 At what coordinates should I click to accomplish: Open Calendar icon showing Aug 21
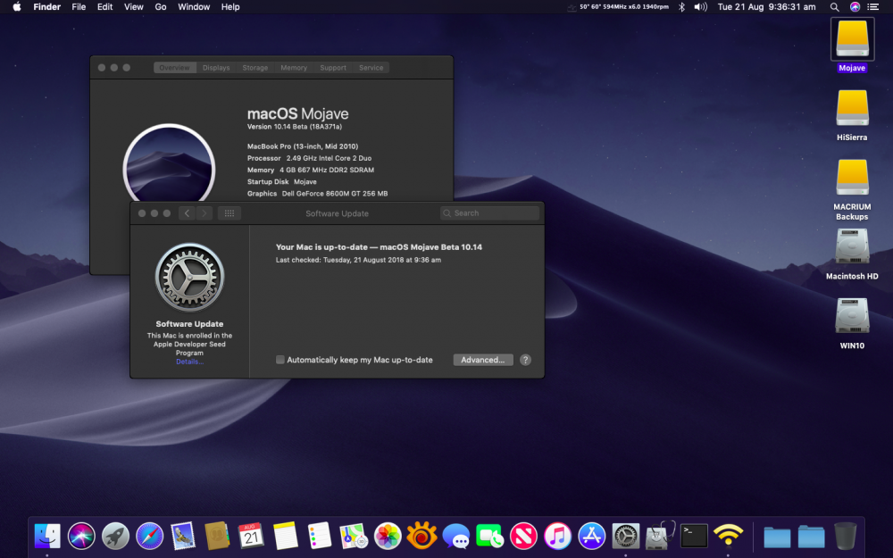(251, 536)
